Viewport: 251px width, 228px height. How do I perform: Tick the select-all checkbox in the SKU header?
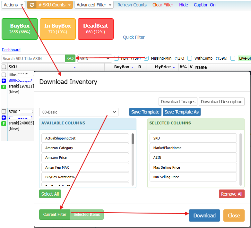coord(4,67)
